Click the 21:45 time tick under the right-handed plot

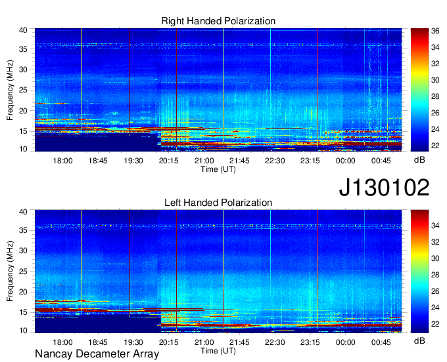(x=239, y=161)
